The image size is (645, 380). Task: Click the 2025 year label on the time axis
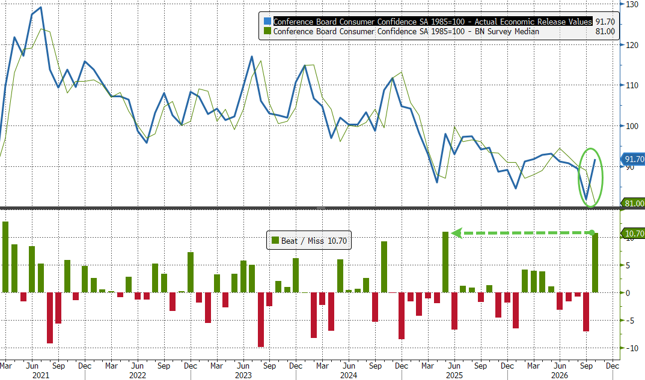(x=454, y=375)
